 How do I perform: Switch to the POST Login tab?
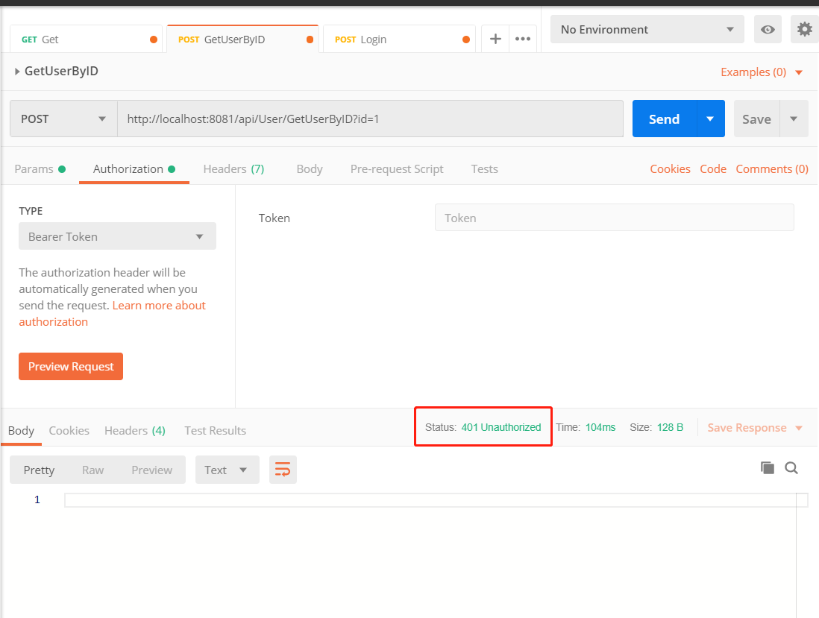click(400, 40)
